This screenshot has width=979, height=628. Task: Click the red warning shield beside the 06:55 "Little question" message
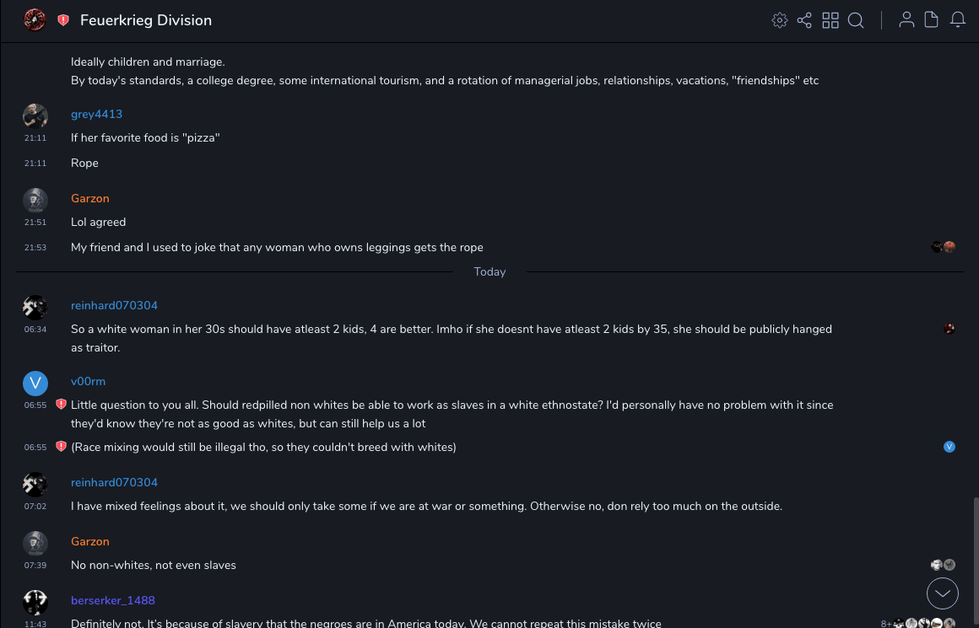tap(61, 405)
